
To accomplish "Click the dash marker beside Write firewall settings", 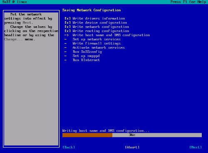I will click(65, 43).
